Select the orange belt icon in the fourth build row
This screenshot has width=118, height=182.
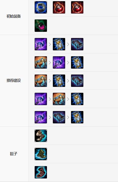[59, 99]
